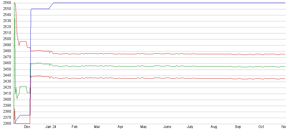Click the 2360 value at the y-axis bottom
The height and width of the screenshot is (131, 286).
tap(6, 123)
